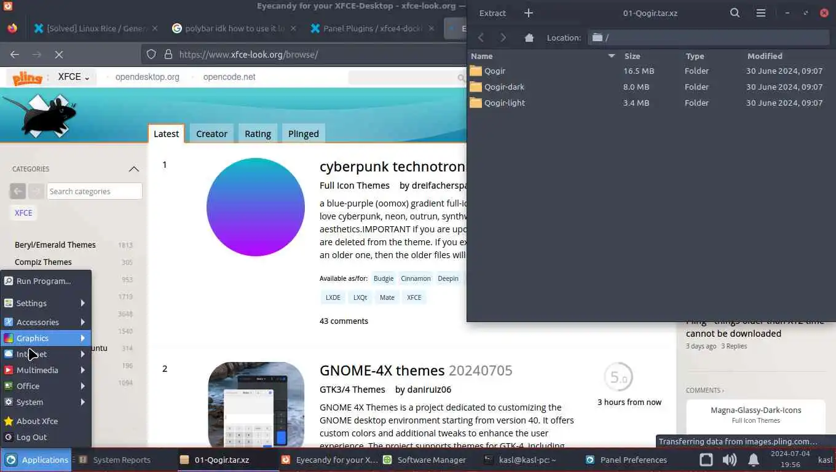This screenshot has height=472, width=836.
Task: Add files with the plus icon
Action: [529, 13]
